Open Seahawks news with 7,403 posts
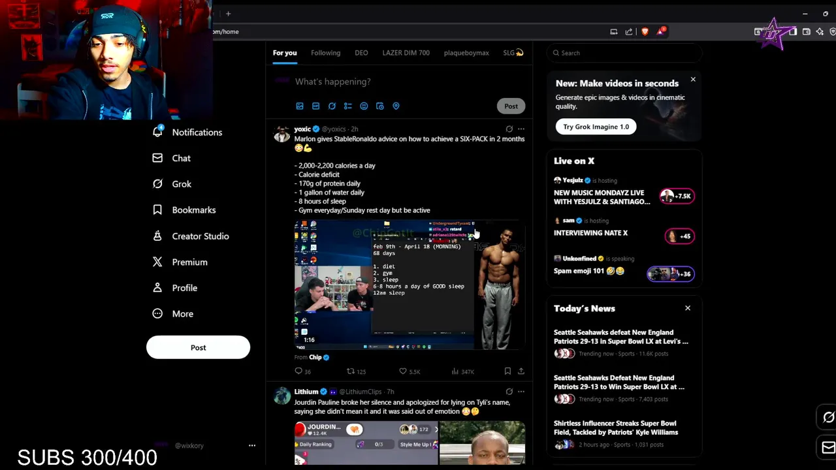Screen dimensions: 836x470 [x=624, y=388]
